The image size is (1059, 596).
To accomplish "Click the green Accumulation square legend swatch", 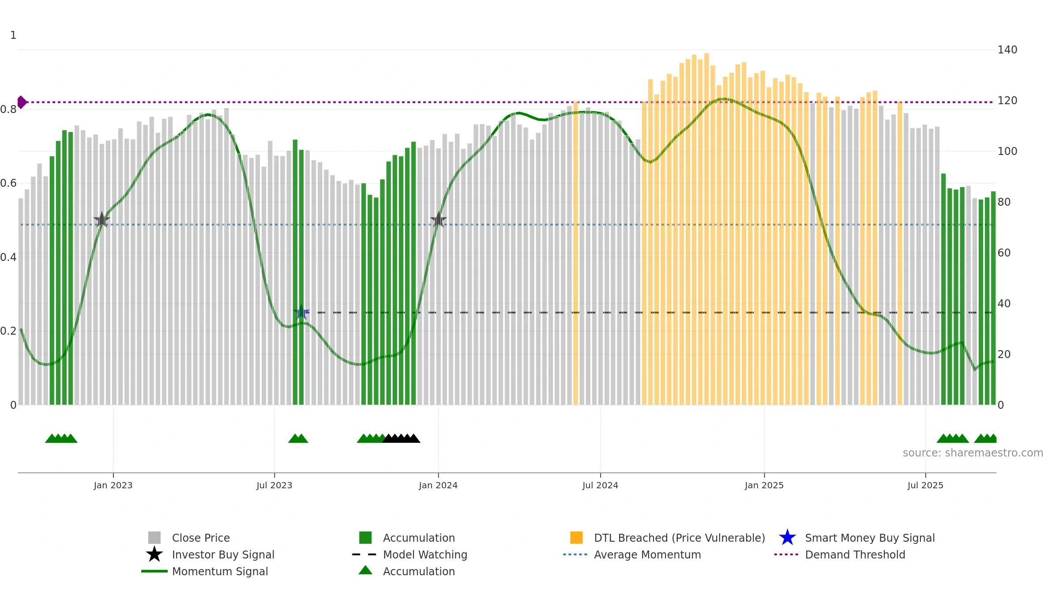I will pyautogui.click(x=365, y=538).
